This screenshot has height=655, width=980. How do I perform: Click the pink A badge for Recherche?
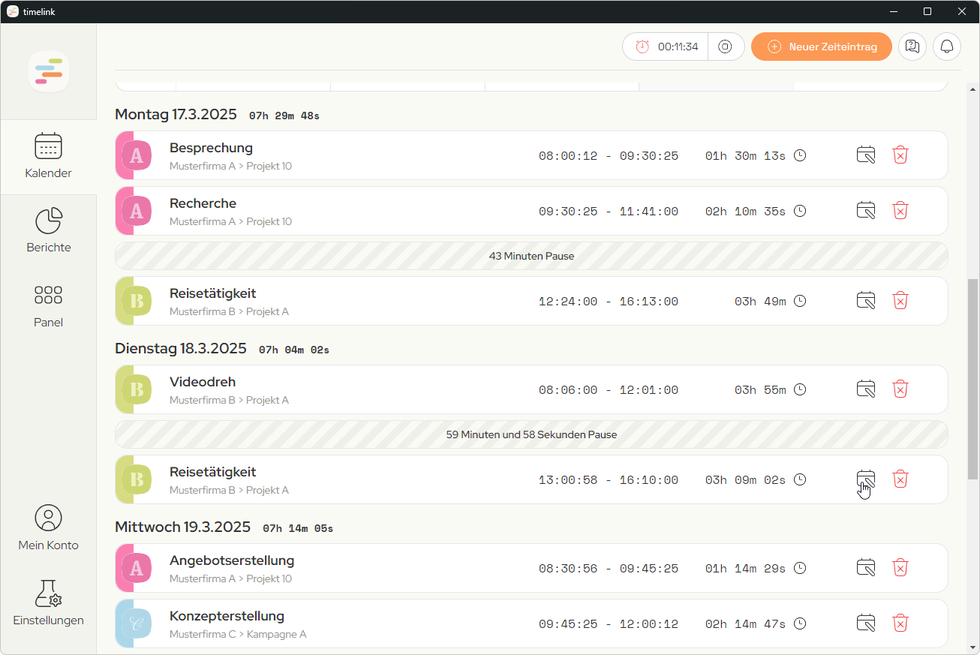pyautogui.click(x=136, y=211)
